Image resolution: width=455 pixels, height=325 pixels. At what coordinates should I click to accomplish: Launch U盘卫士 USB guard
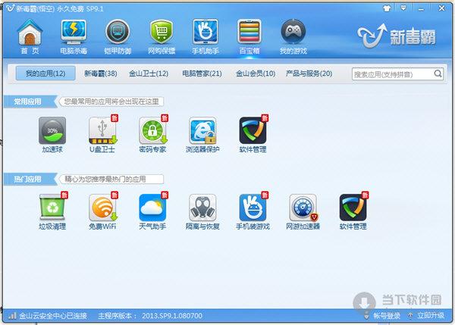point(102,135)
